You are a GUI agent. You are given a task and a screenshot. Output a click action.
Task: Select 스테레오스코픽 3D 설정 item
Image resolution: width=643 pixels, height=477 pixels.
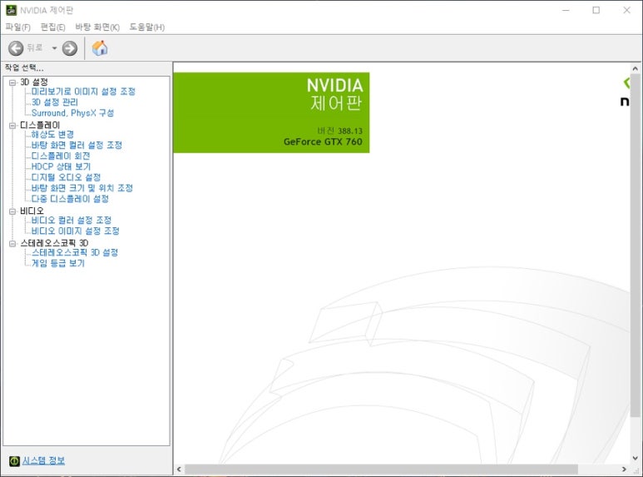[75, 252]
